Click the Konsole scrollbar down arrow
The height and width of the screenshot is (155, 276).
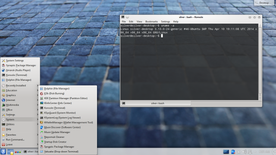260,97
